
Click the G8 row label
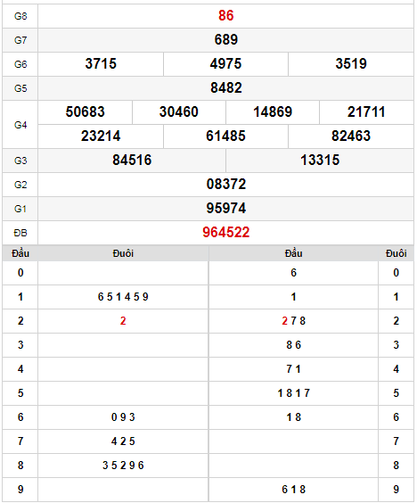(20, 16)
